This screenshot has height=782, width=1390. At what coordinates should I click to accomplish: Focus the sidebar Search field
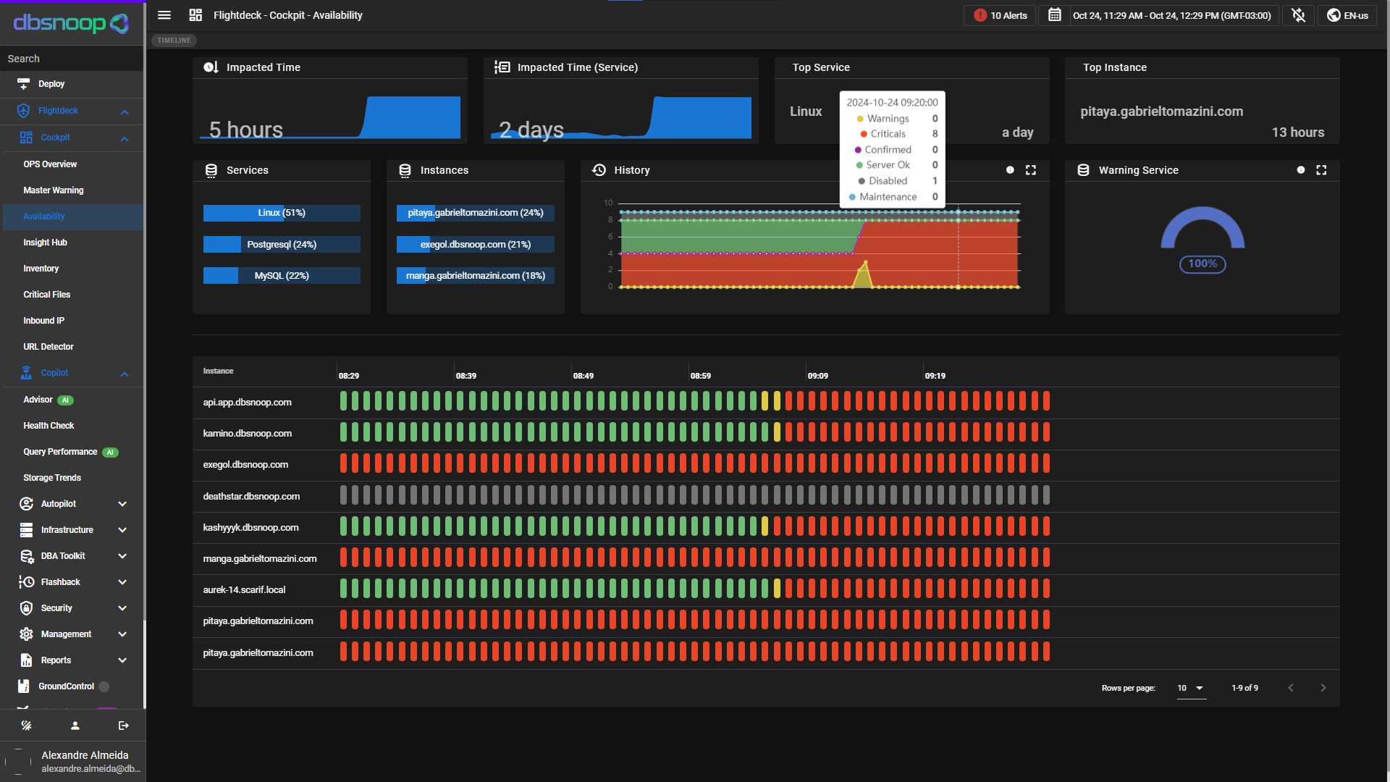coord(71,59)
